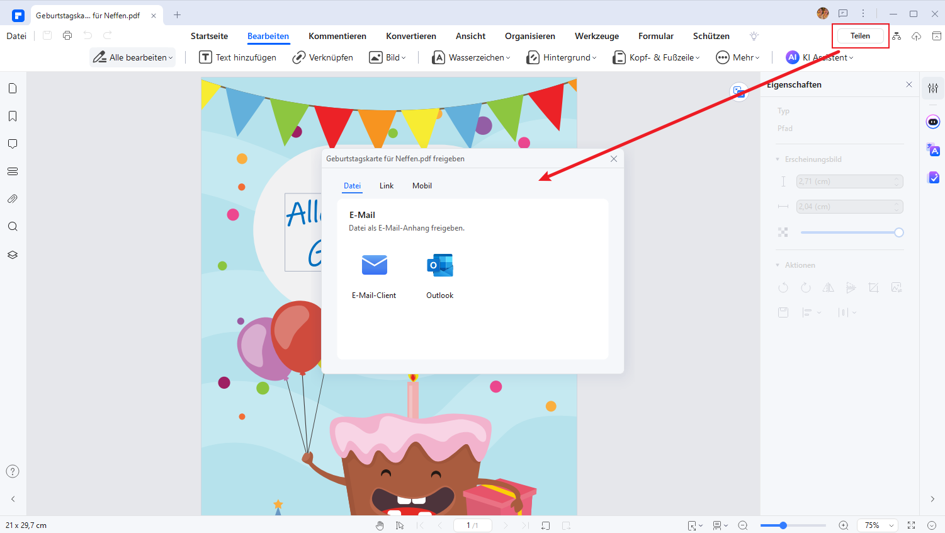Adjust the zoom slider in status bar

[793, 525]
